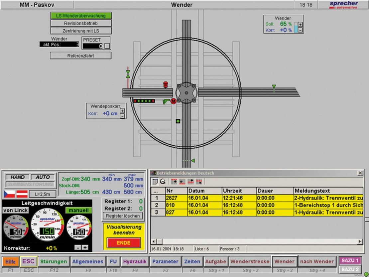Click the right arrow of the messages horizontal scrollbar
Screen dimensions: 369x277
[360, 241]
